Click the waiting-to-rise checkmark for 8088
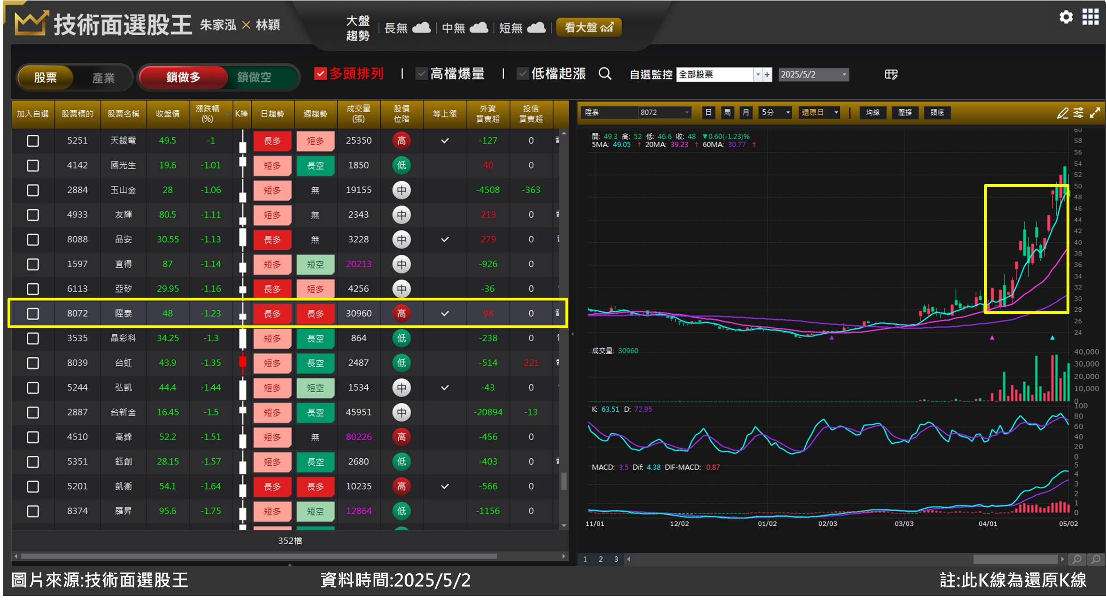Image resolution: width=1106 pixels, height=601 pixels. (x=445, y=239)
